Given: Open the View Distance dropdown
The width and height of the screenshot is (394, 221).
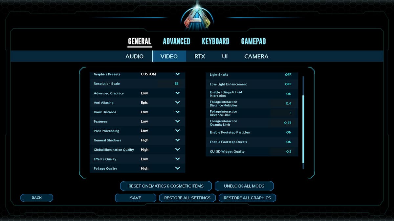Looking at the screenshot, I should (177, 112).
